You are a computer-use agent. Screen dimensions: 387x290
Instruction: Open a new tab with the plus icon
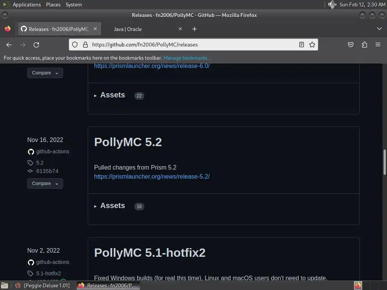point(195,29)
